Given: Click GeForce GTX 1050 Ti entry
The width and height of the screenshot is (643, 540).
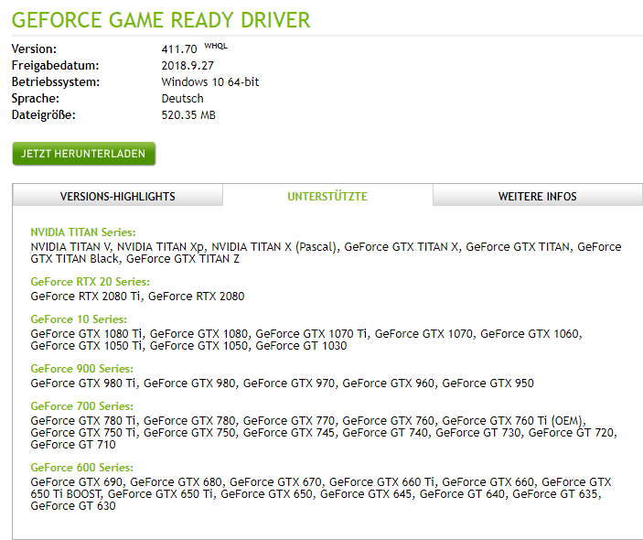Looking at the screenshot, I should 86,345.
